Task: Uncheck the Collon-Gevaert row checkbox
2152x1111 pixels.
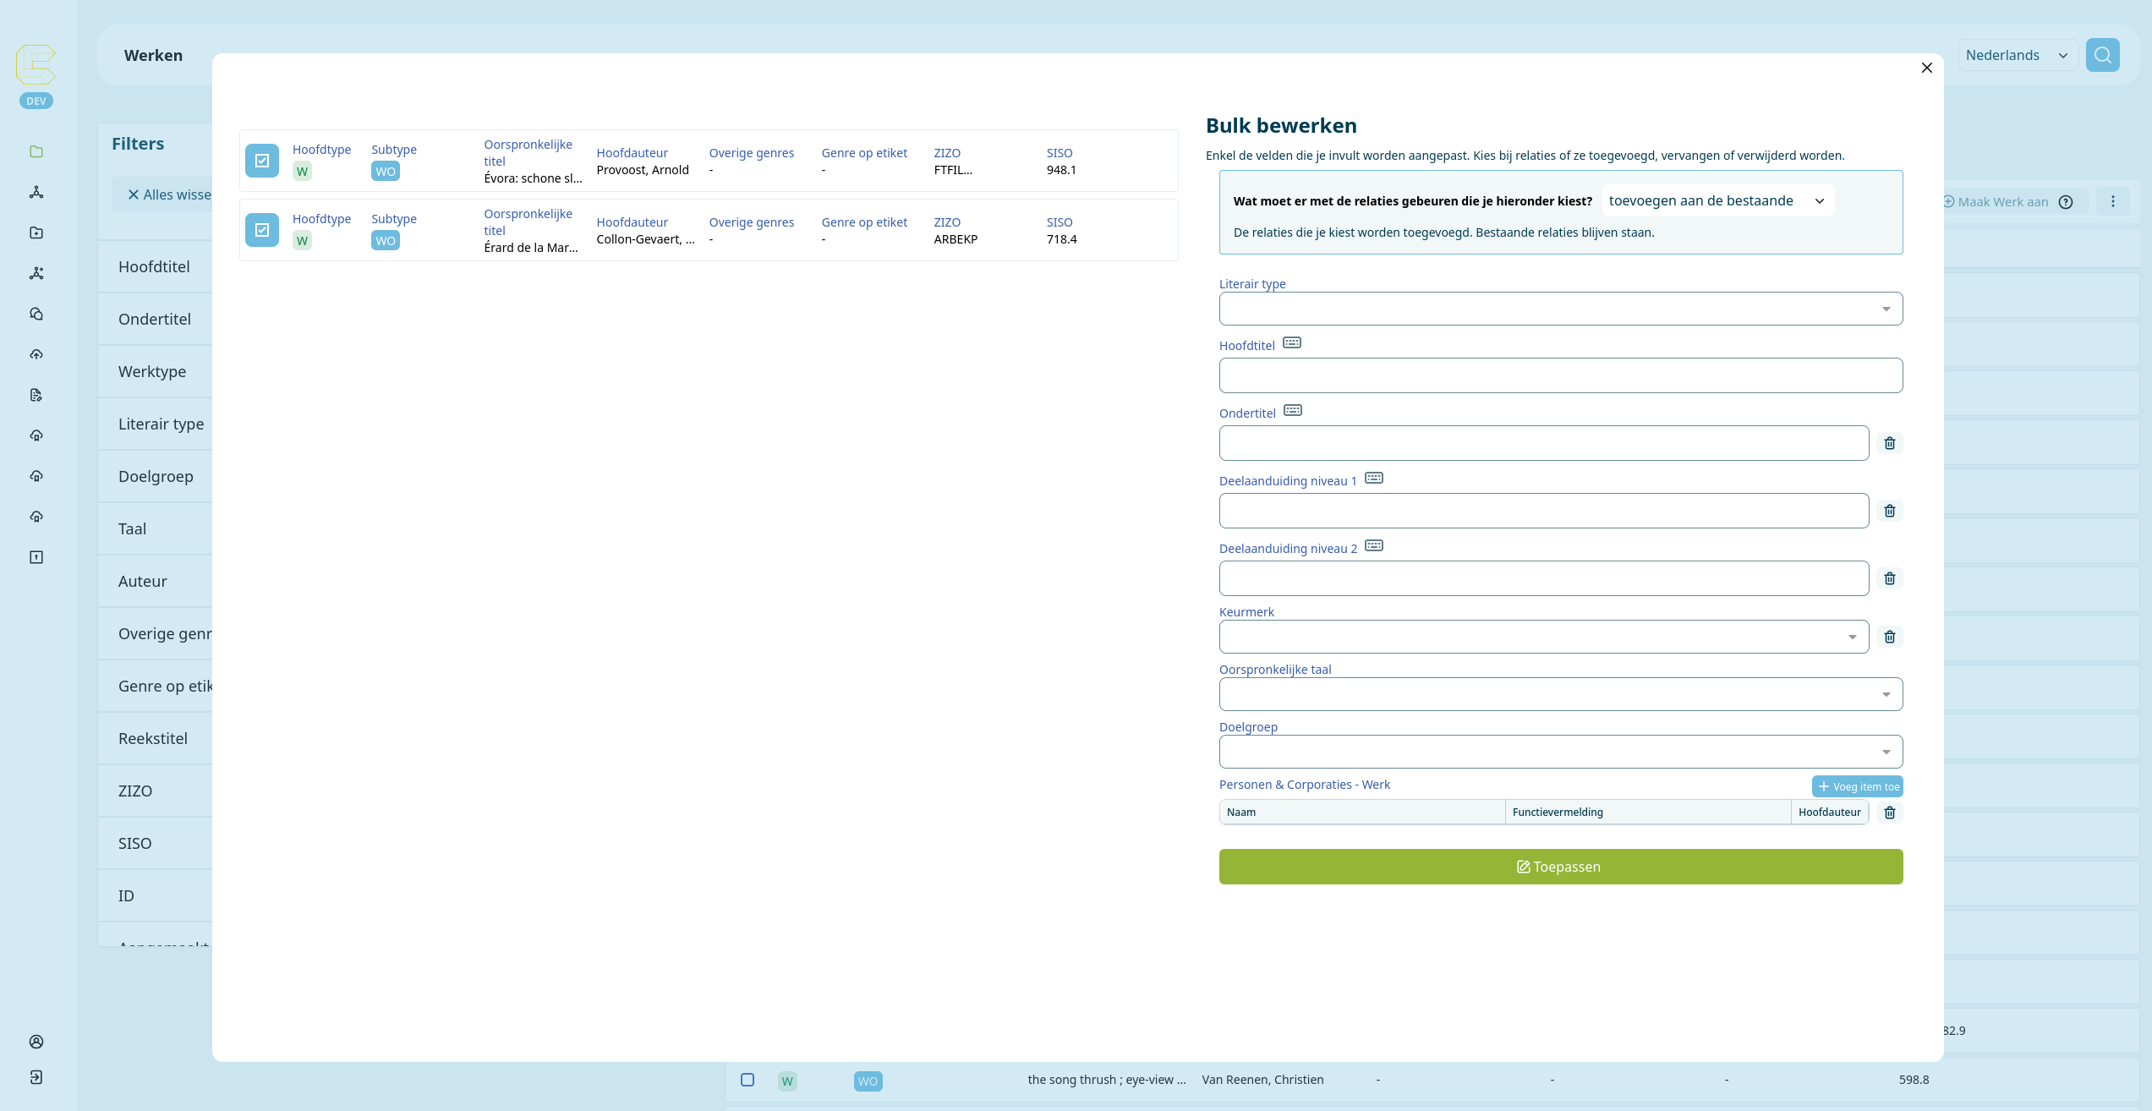Action: click(x=262, y=230)
